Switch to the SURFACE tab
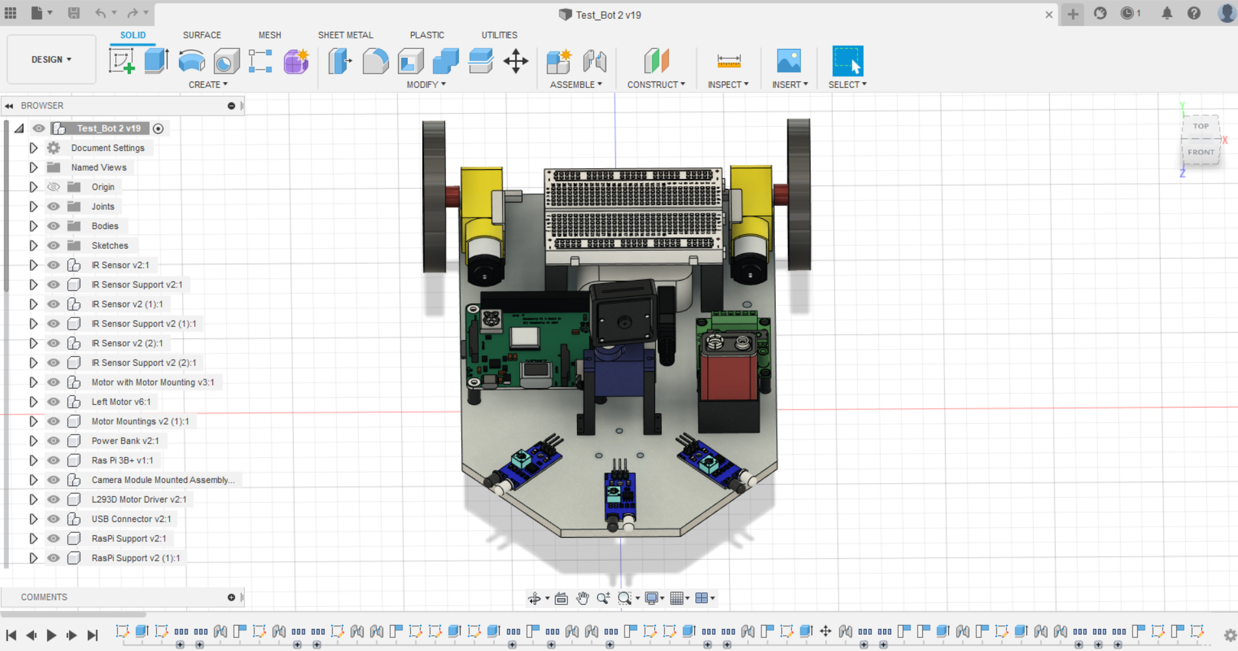 pyautogui.click(x=201, y=35)
